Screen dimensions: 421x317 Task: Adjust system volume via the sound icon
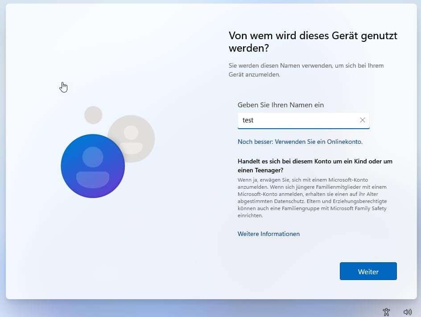(407, 312)
